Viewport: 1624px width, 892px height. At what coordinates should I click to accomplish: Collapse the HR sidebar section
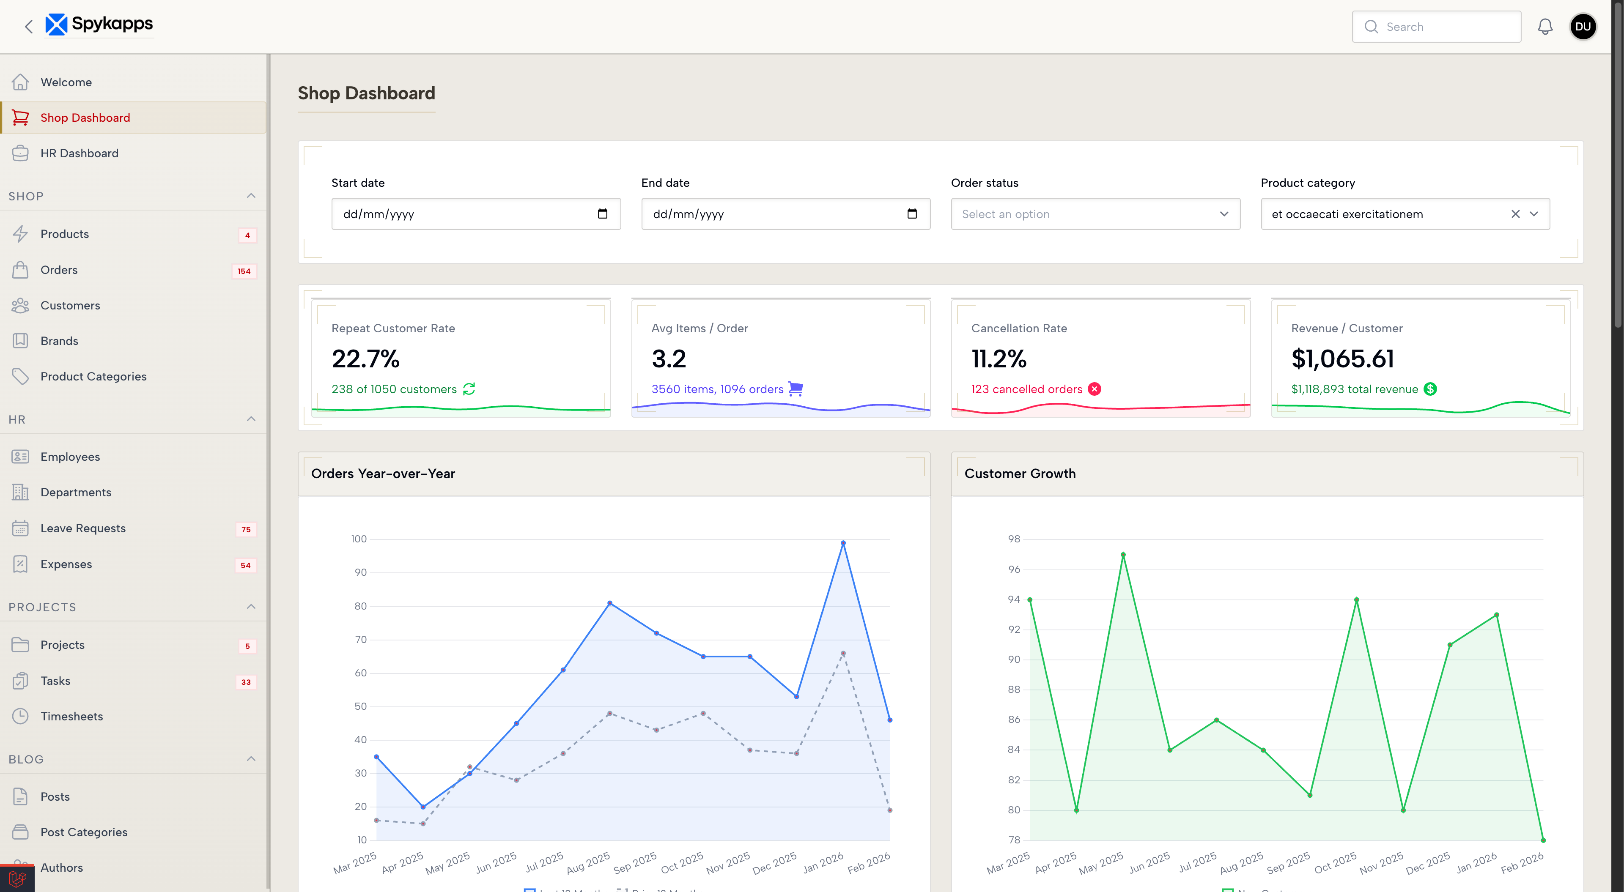(x=251, y=419)
